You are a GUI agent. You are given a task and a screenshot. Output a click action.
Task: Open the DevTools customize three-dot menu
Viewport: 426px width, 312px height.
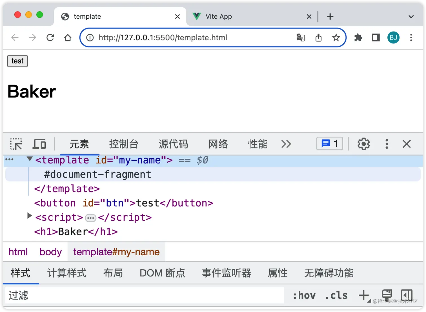387,144
